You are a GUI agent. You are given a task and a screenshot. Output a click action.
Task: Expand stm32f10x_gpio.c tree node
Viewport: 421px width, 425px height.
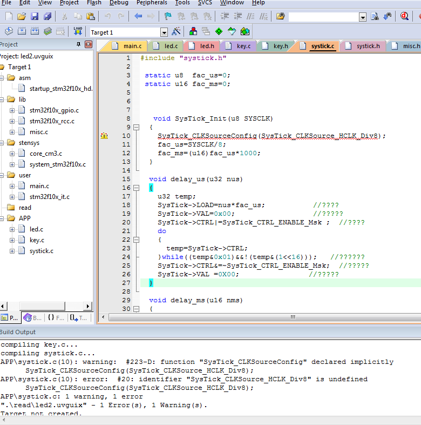tap(12, 110)
